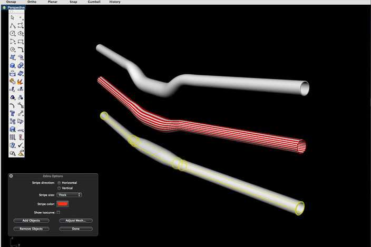Click the Join puzzle-piece tool

13,82
